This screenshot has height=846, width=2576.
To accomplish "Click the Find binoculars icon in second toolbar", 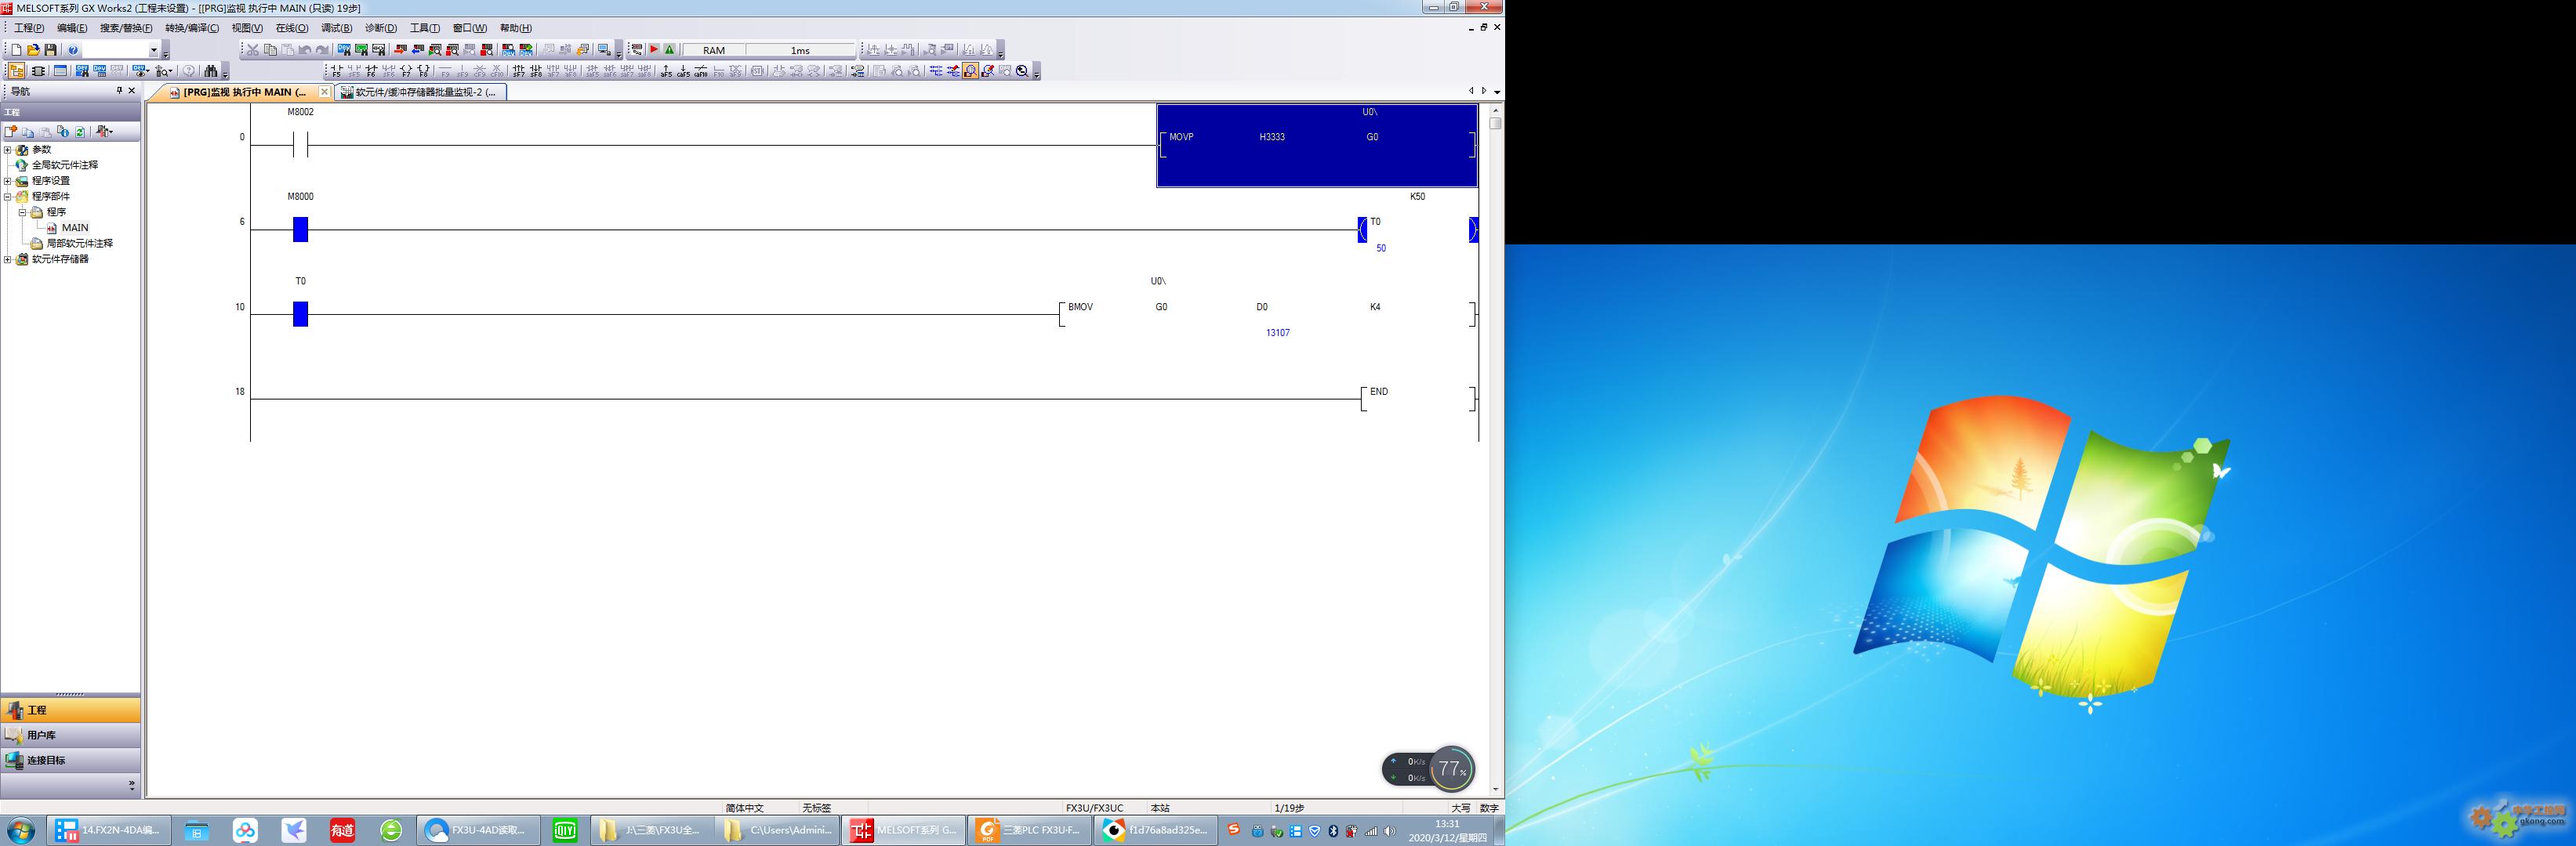I will click(x=211, y=71).
